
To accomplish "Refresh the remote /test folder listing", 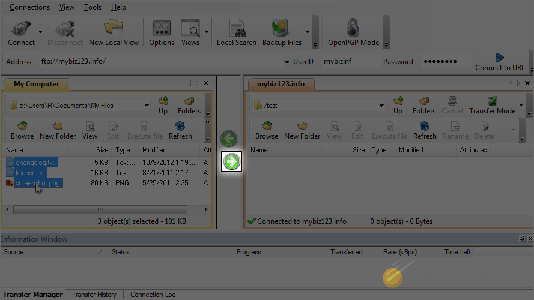I will coord(425,130).
